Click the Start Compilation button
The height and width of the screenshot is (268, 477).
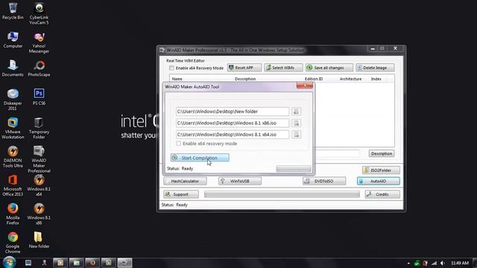click(x=200, y=158)
